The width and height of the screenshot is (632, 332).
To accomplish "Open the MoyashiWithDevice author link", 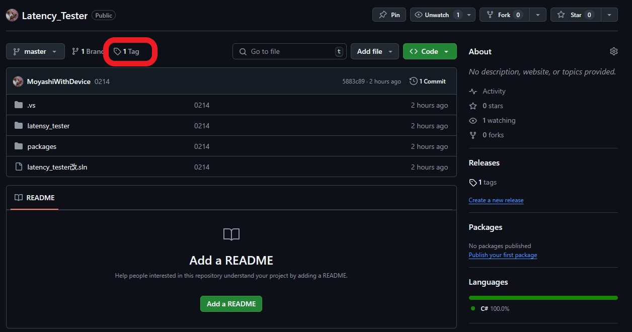I will pyautogui.click(x=59, y=81).
